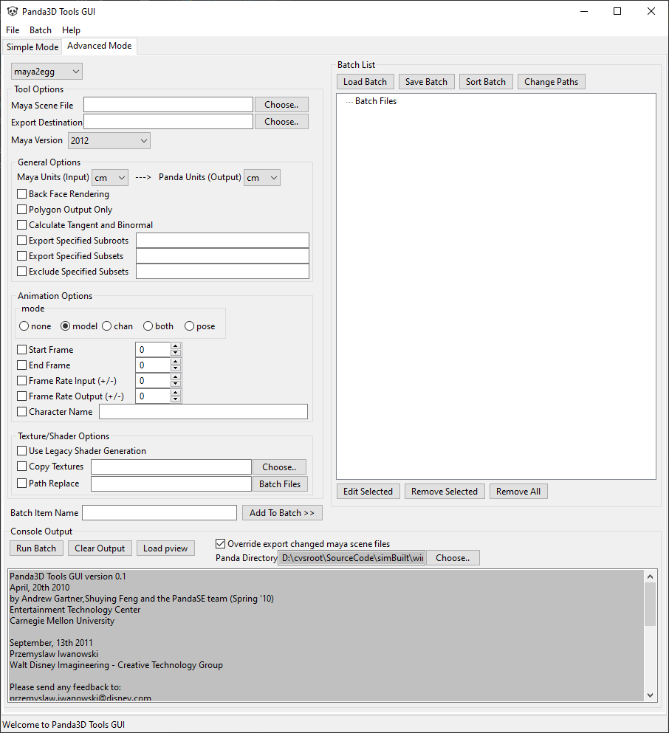Open the maya2egg tool dropdown
669x733 pixels.
(x=47, y=72)
